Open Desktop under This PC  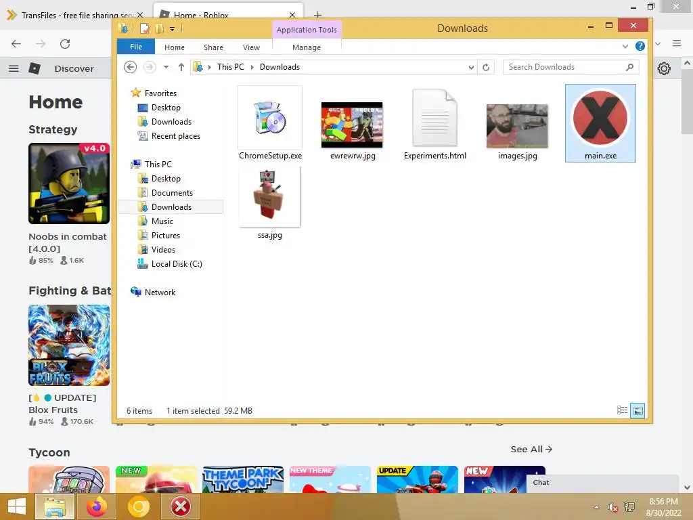pyautogui.click(x=159, y=179)
